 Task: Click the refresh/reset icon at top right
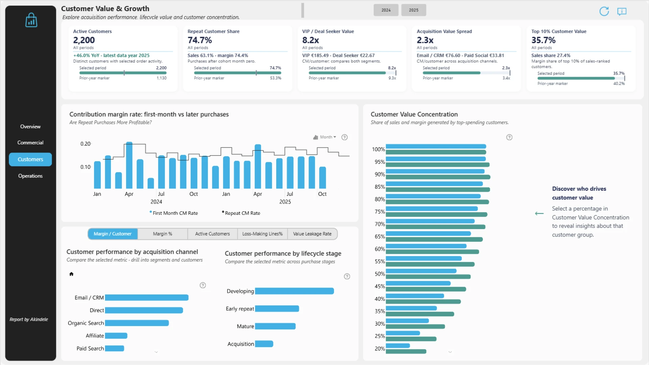[604, 11]
